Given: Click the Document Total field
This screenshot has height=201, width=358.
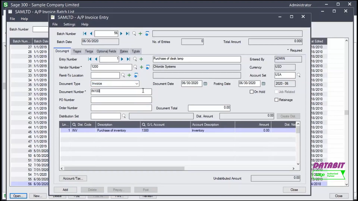Looking at the screenshot, I should [x=209, y=108].
